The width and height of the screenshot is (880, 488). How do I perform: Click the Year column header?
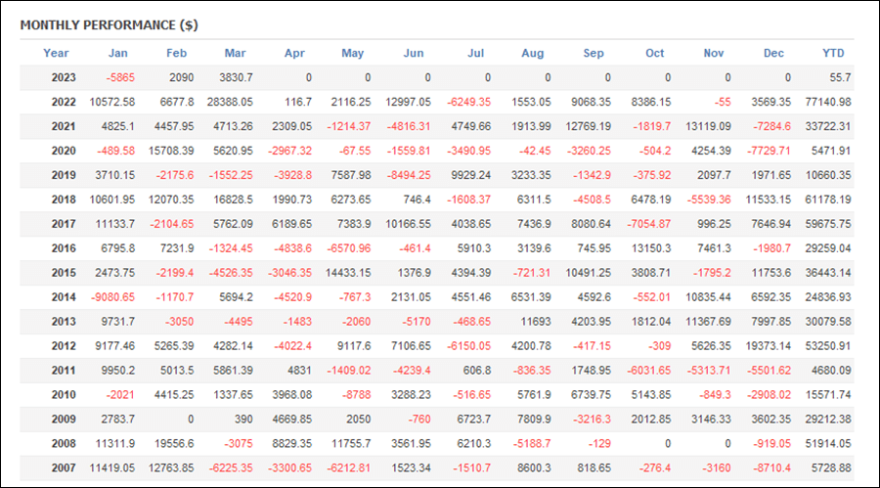click(56, 53)
